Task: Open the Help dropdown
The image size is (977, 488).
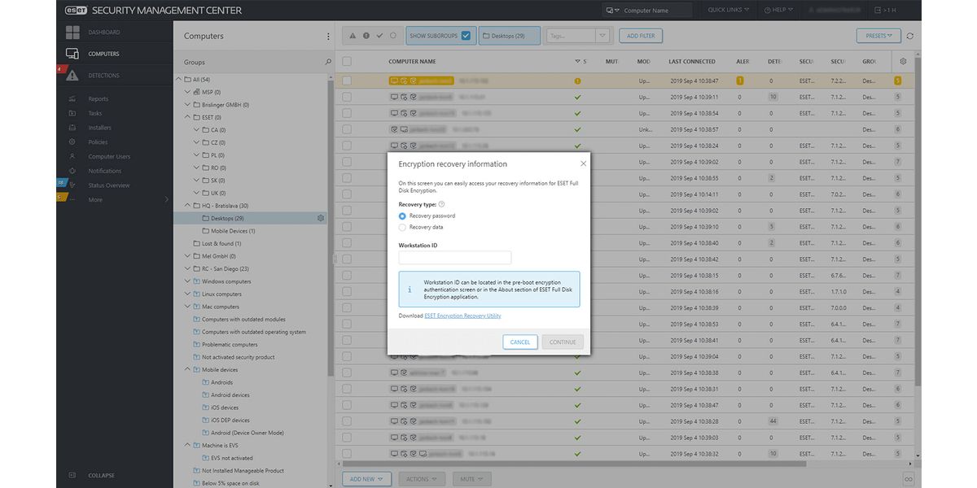Action: 778,11
